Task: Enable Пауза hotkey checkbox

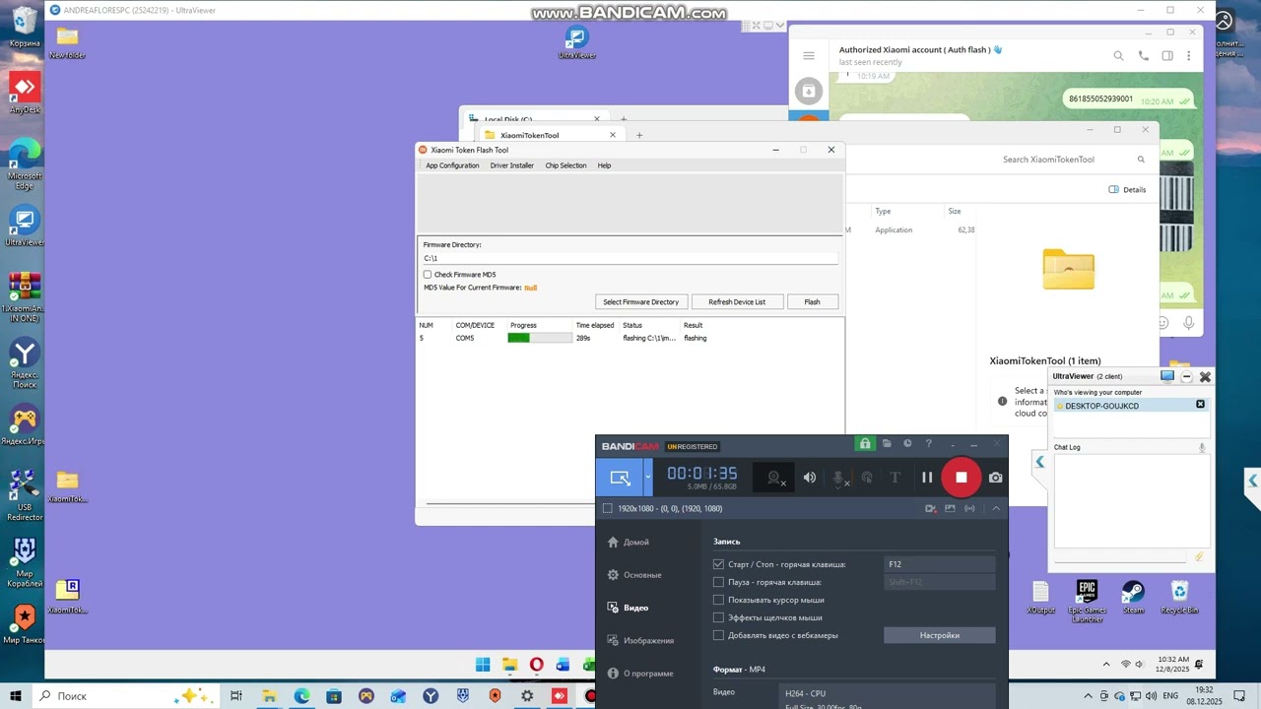Action: [x=718, y=582]
